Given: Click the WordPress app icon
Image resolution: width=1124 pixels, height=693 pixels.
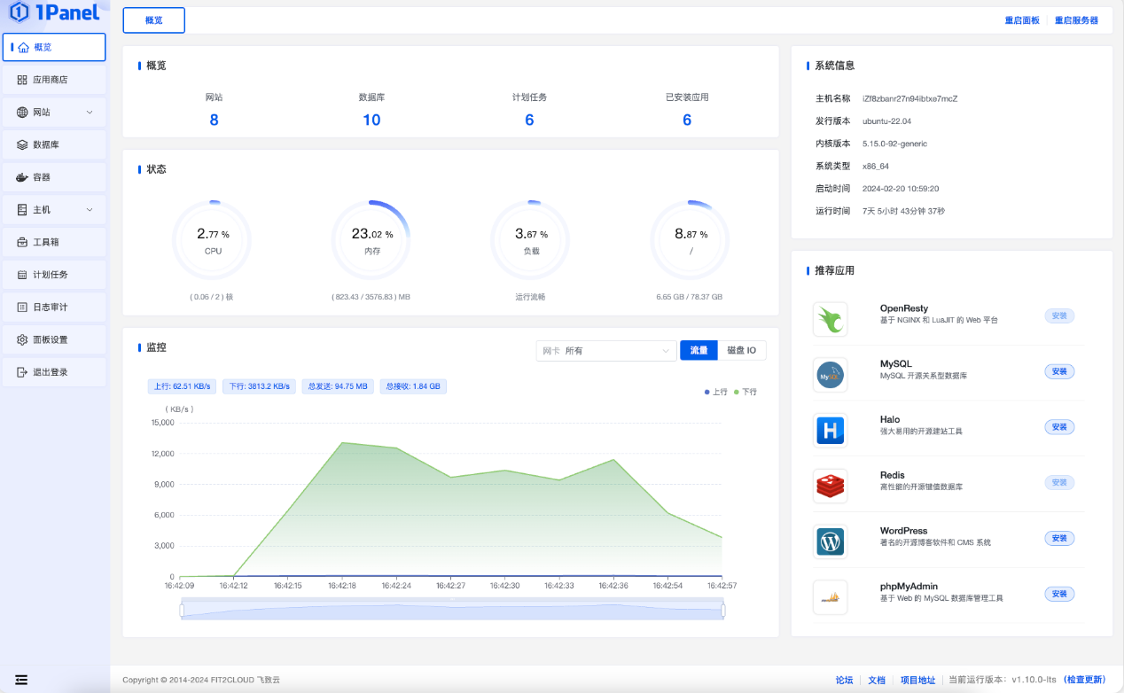Looking at the screenshot, I should click(x=830, y=541).
